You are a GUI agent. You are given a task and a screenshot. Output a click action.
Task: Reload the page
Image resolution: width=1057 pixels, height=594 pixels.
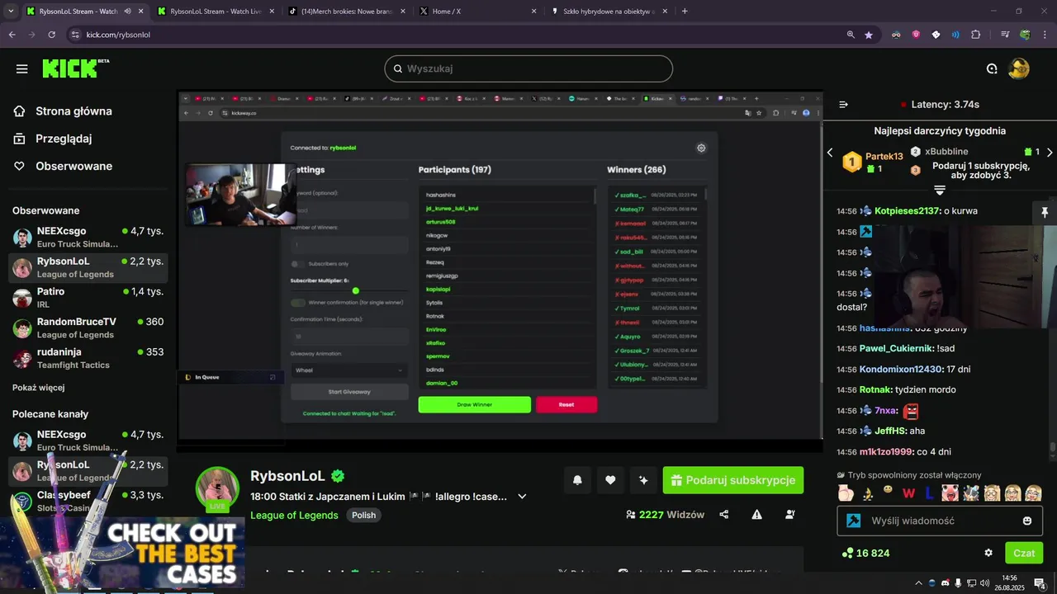[51, 35]
